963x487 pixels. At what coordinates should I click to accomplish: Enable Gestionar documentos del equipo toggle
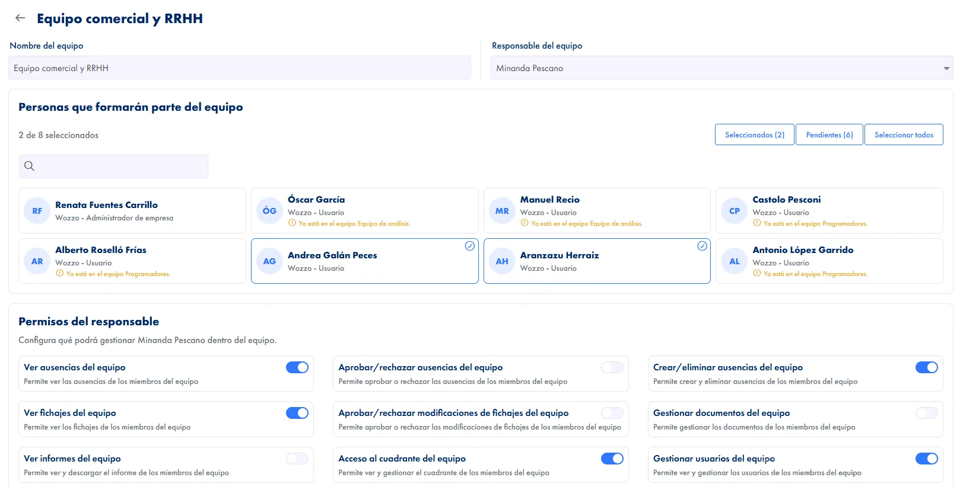tap(927, 413)
